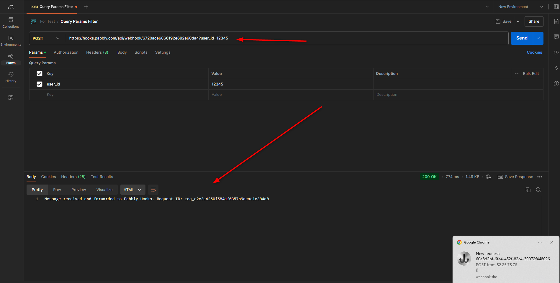
Task: Click the For Test breadcrumb link
Action: coord(48,22)
